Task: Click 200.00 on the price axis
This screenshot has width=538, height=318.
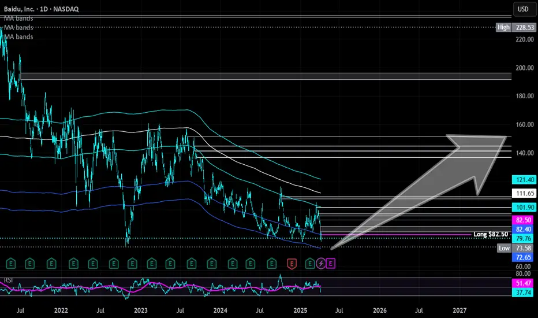Action: click(525, 68)
